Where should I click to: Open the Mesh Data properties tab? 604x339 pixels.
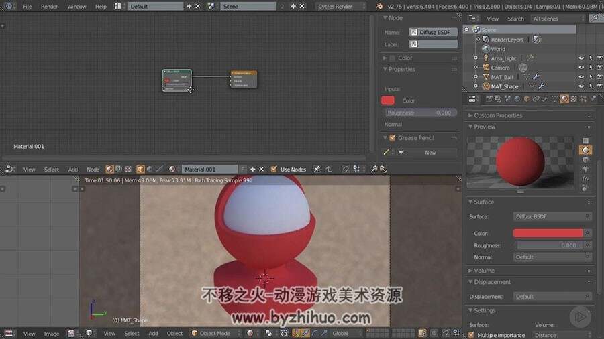(x=555, y=99)
